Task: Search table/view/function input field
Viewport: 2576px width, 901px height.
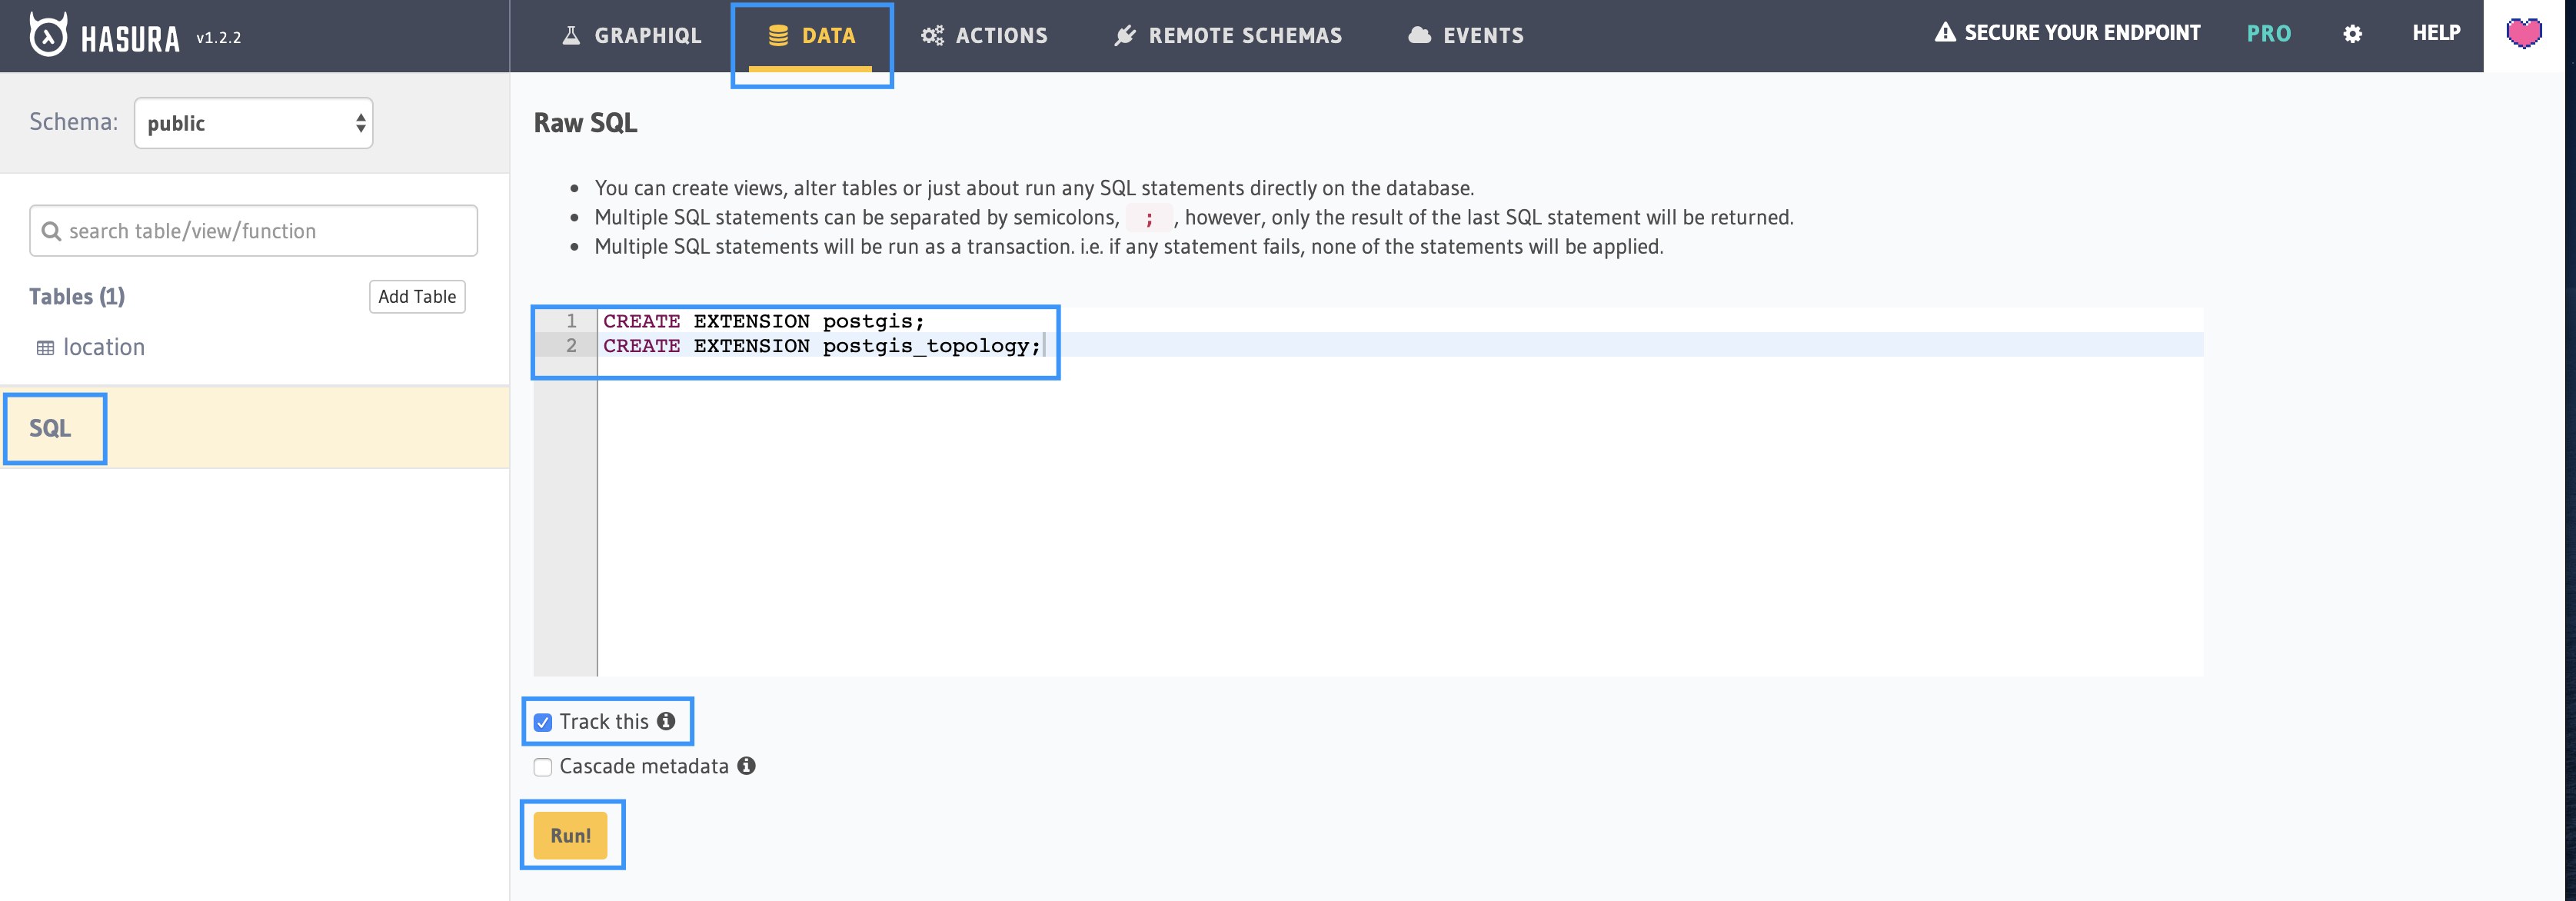Action: (x=253, y=230)
